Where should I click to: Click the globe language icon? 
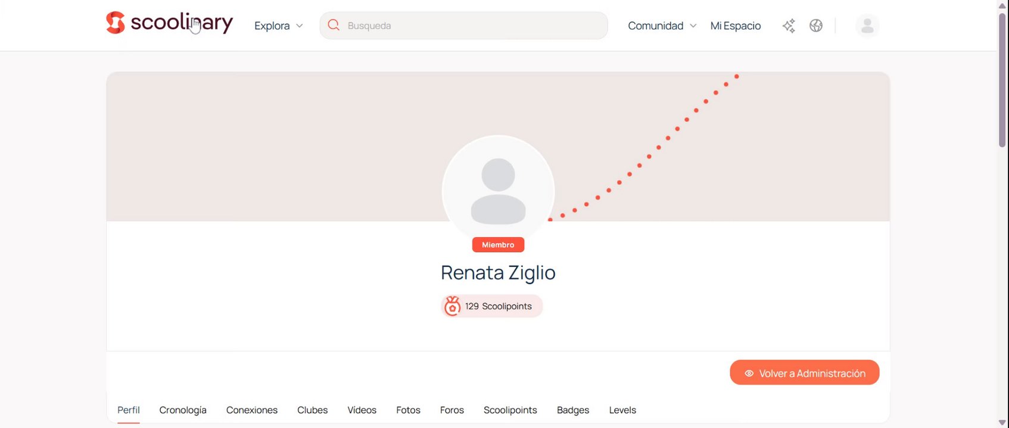pos(816,26)
